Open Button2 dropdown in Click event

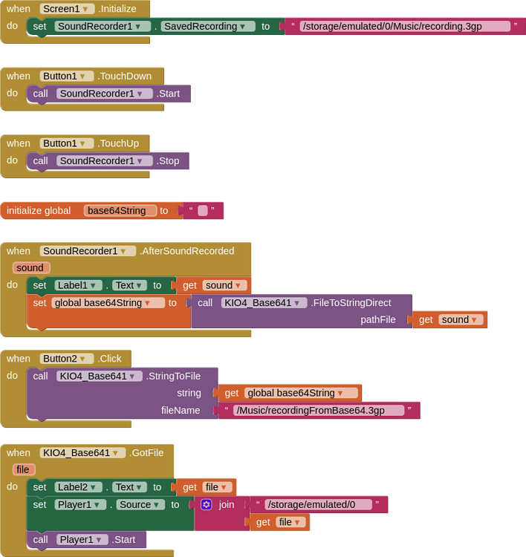click(x=66, y=359)
